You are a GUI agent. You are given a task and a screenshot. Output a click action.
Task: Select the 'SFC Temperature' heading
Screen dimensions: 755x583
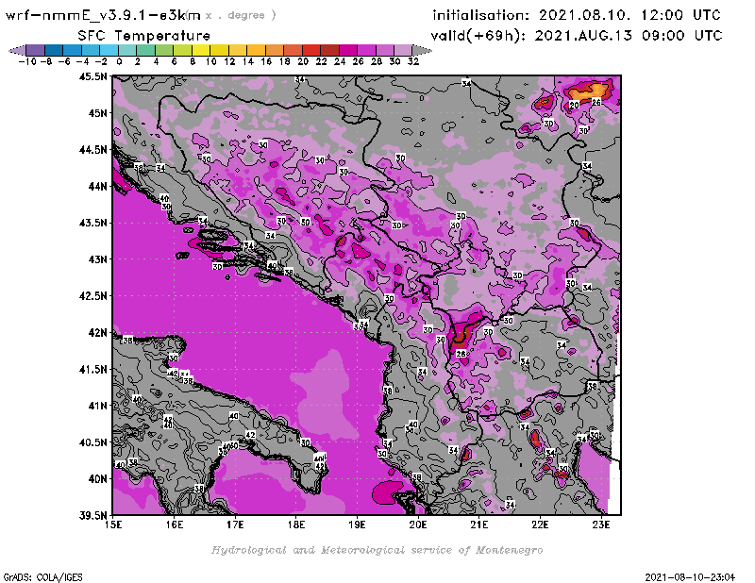[144, 36]
